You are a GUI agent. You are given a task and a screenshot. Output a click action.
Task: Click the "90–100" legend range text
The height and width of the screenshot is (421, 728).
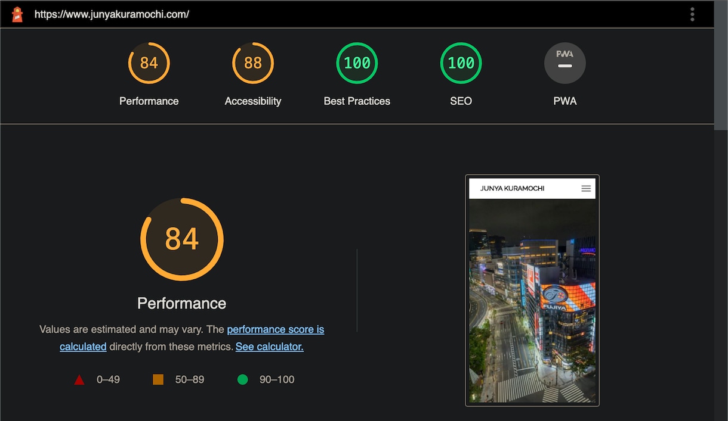(277, 379)
